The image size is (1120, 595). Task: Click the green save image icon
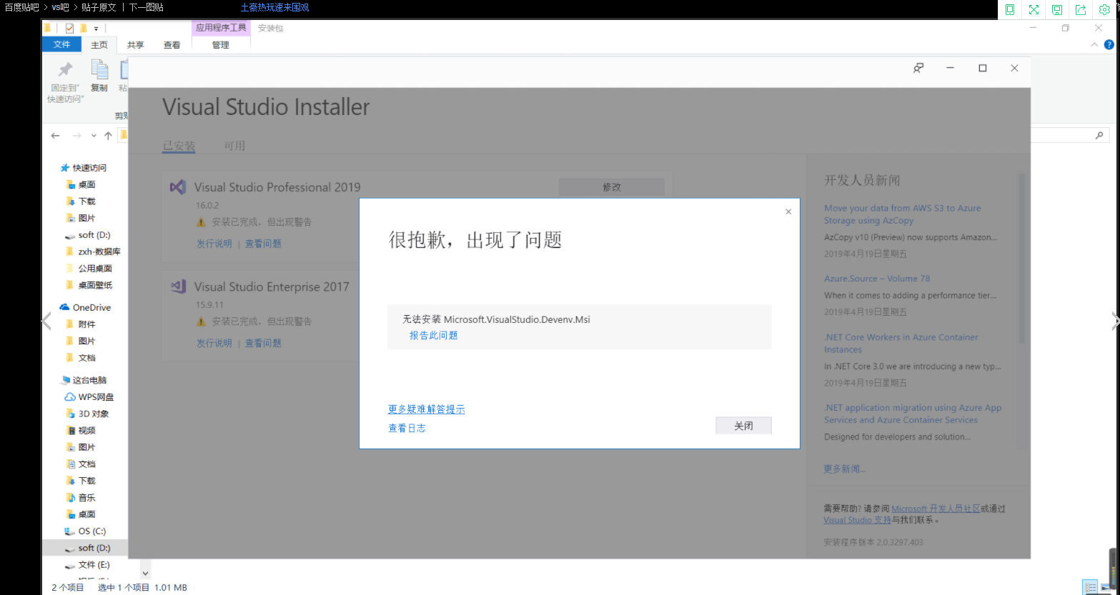pos(1056,9)
